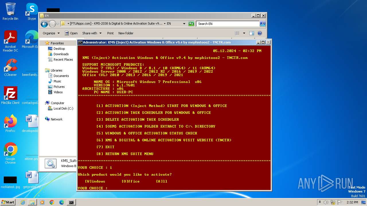Click the Start button
Image resolution: width=367 pixels, height=206 pixels.
(x=8, y=202)
